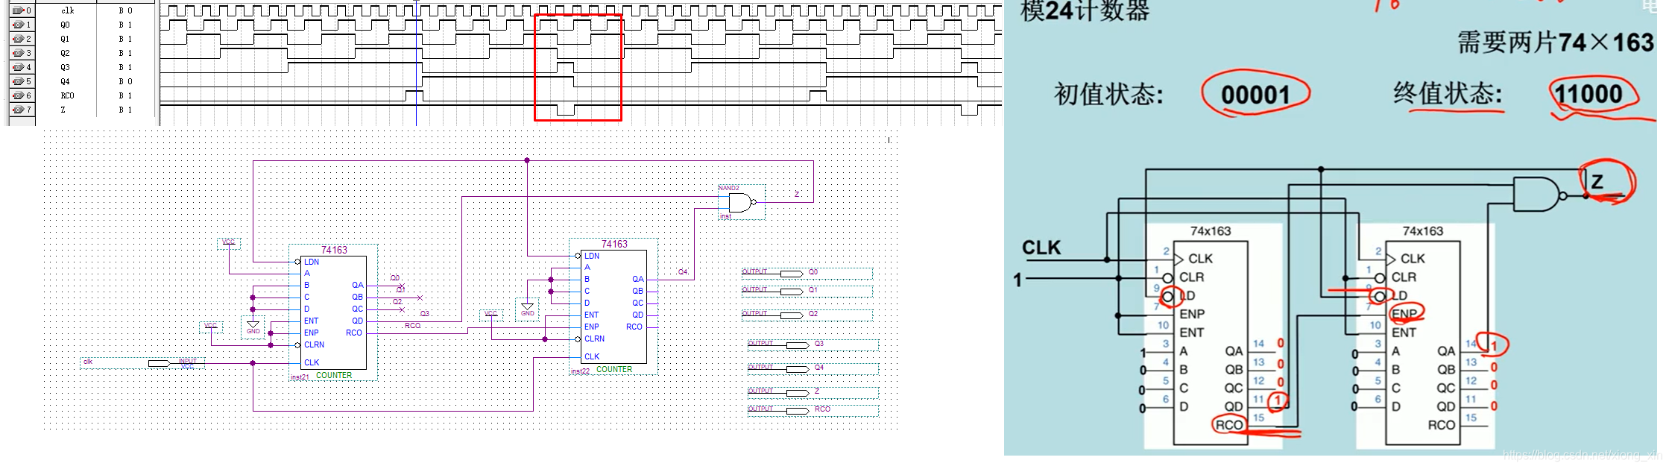Click the Q4 row value 'B 0'
The image size is (1669, 469).
(125, 81)
